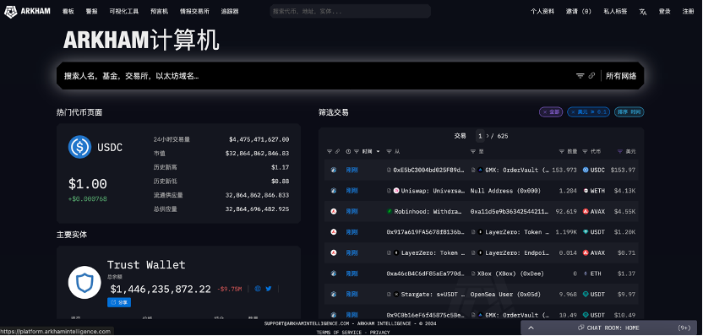Open the Privacy footer link

[379, 333]
